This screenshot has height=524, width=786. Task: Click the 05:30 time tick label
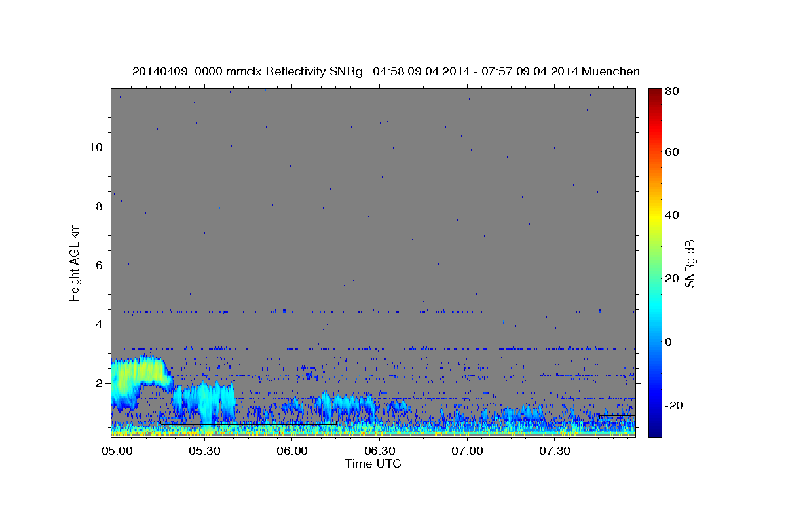[204, 451]
